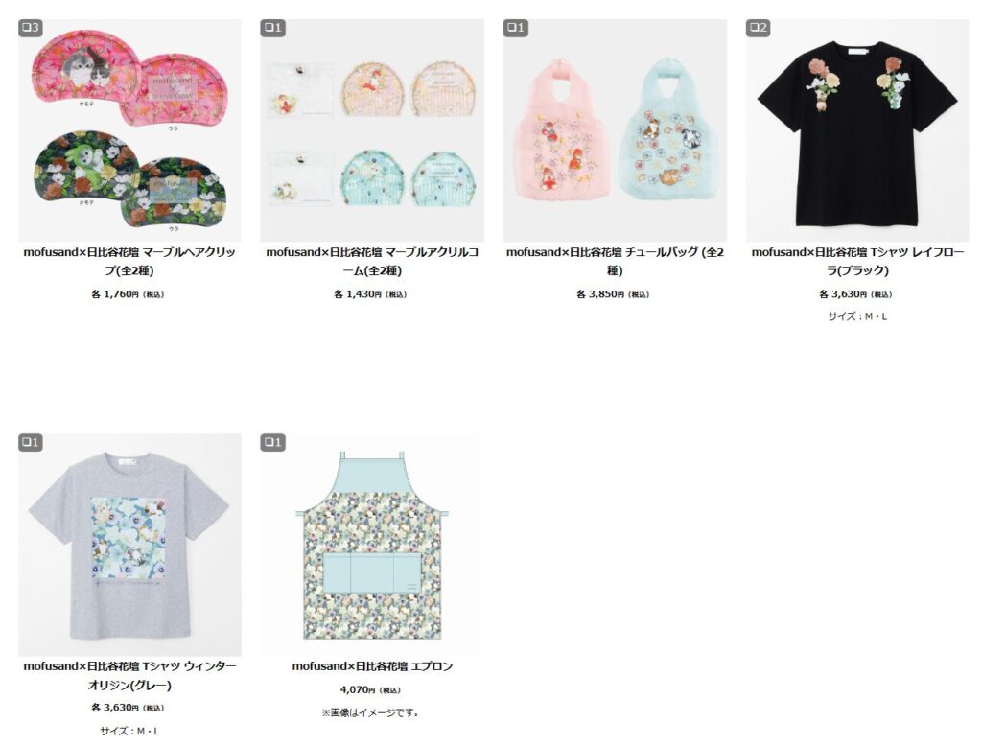Open black Leiflora T-shirt product image
The height and width of the screenshot is (746, 982).
(x=857, y=130)
